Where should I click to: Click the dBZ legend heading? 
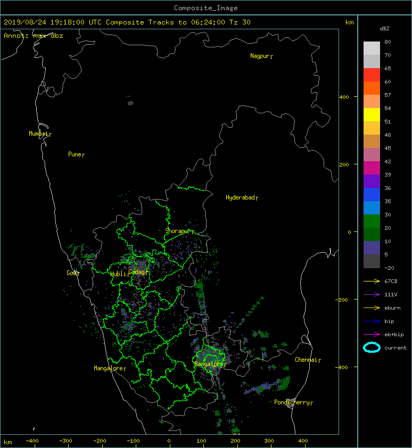pyautogui.click(x=384, y=29)
